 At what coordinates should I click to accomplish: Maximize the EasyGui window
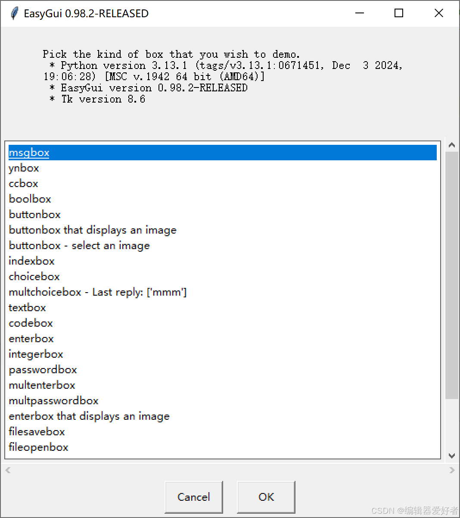399,13
